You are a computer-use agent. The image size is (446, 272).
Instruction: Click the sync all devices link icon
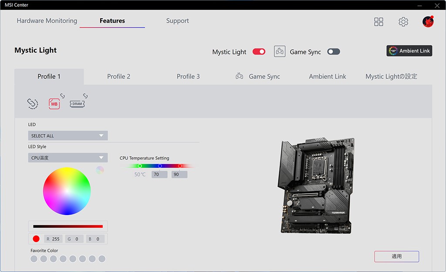click(x=33, y=104)
